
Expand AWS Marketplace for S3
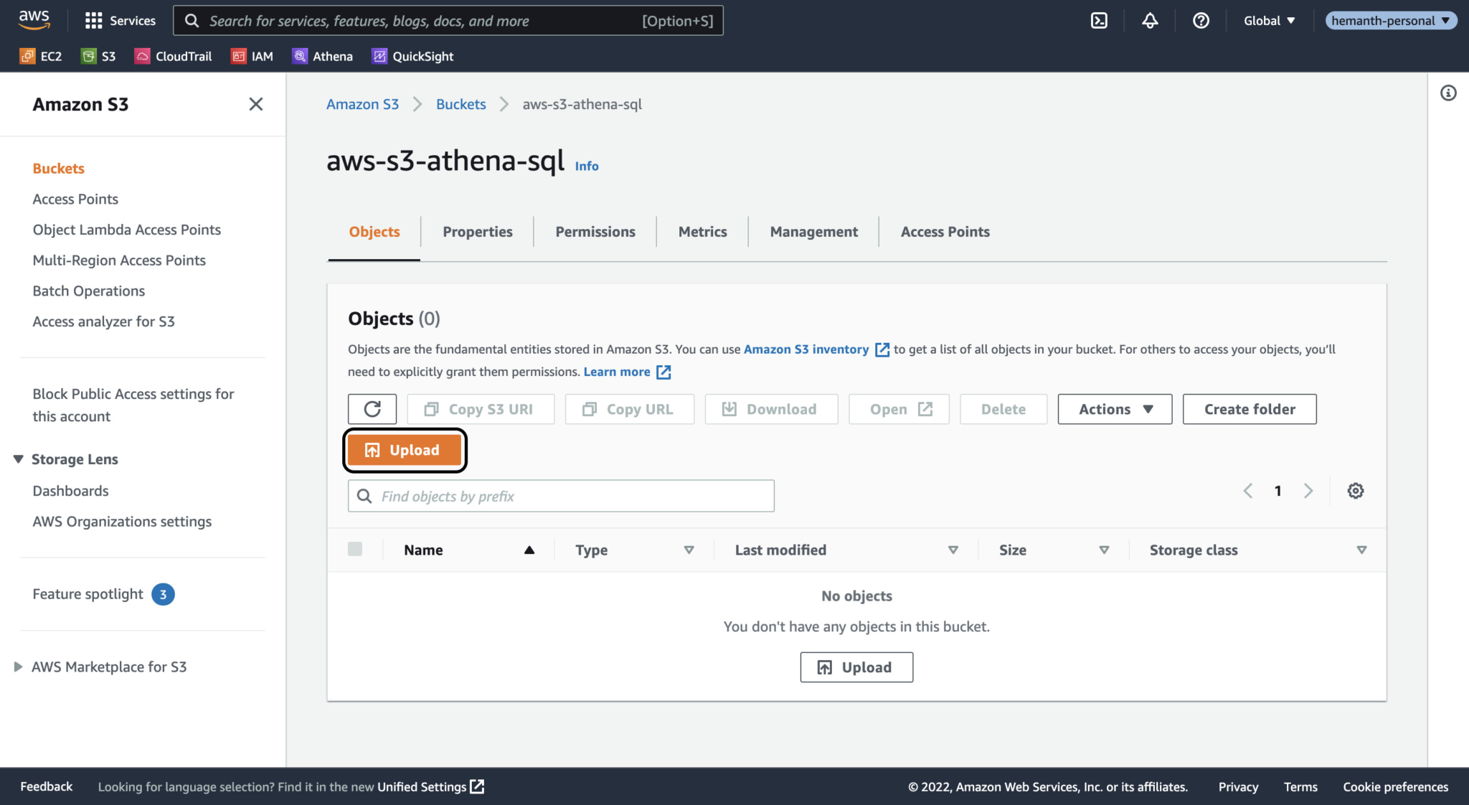click(x=18, y=667)
